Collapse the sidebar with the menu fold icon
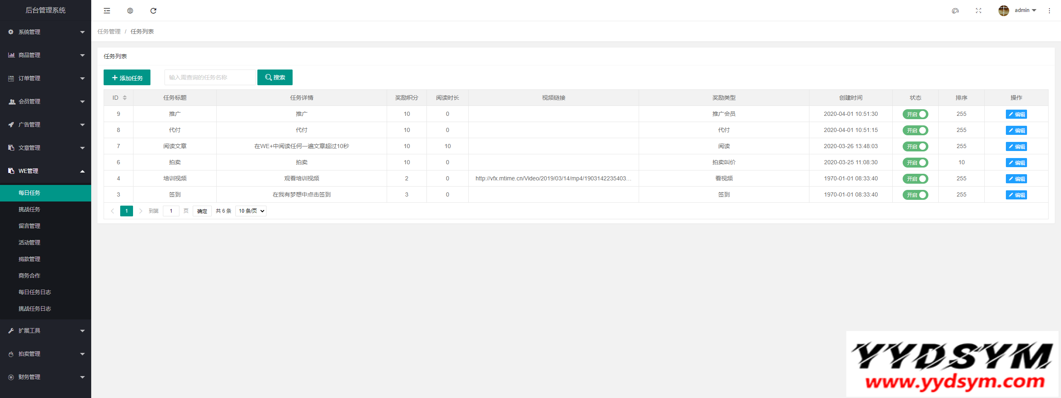Screen dimensions: 1061x398 click(x=107, y=11)
